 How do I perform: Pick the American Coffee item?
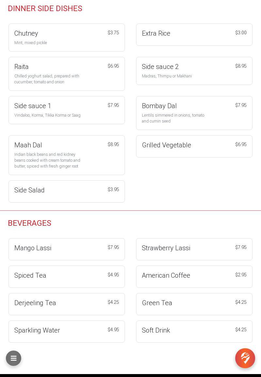[x=194, y=277]
